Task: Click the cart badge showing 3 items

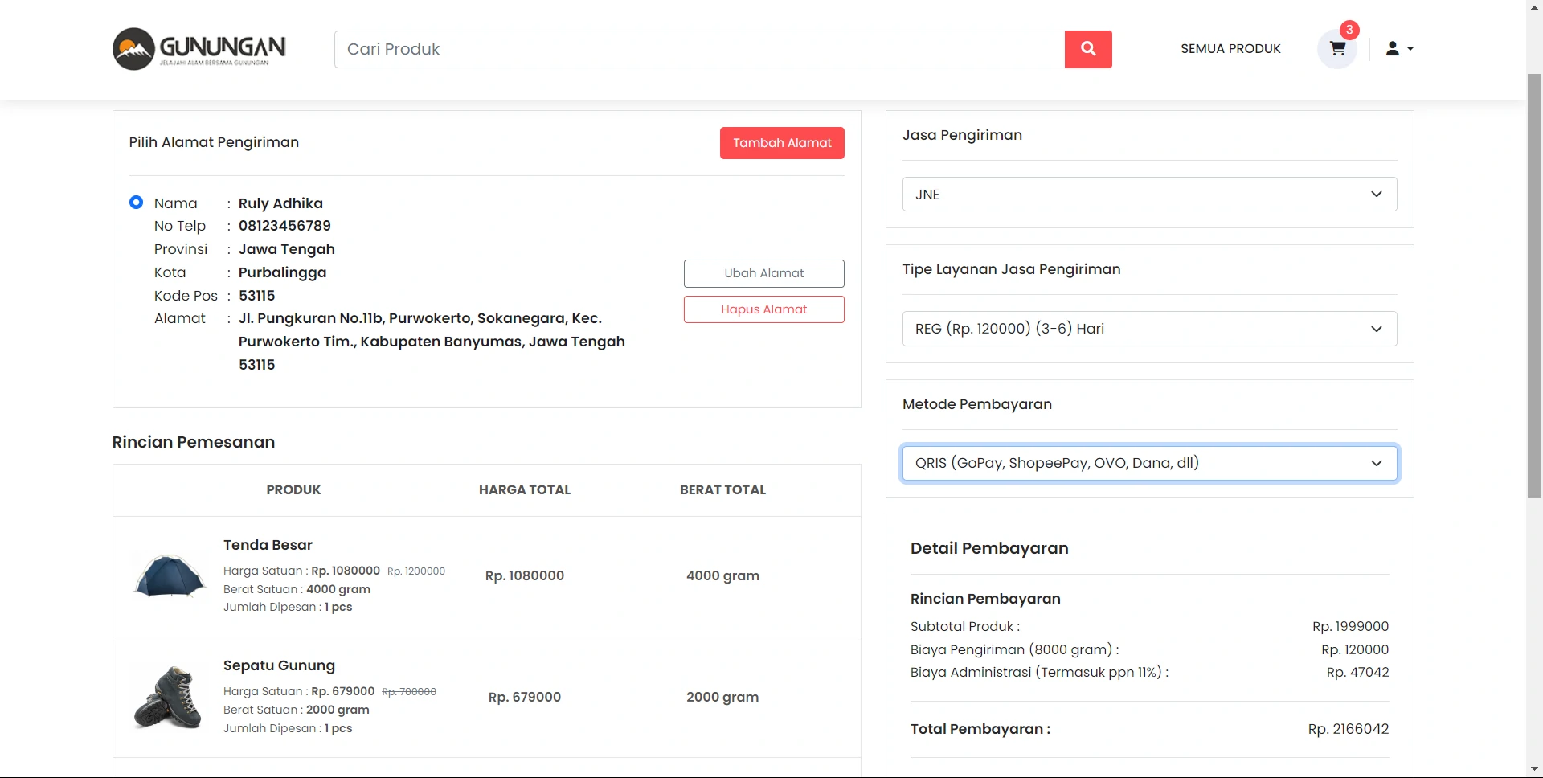Action: pos(1349,30)
